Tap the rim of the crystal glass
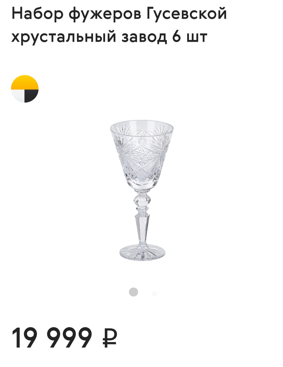This screenshot has height=367, width=283. click(142, 126)
